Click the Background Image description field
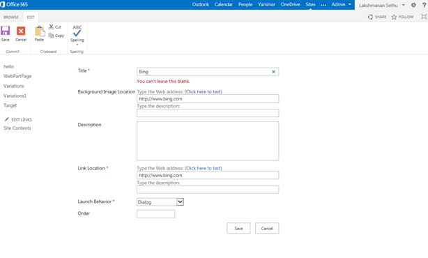 pyautogui.click(x=208, y=113)
